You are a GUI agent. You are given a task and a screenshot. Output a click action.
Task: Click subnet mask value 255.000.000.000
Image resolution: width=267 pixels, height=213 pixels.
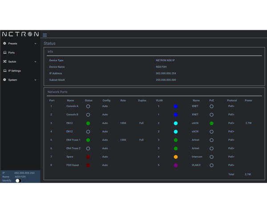click(166, 80)
